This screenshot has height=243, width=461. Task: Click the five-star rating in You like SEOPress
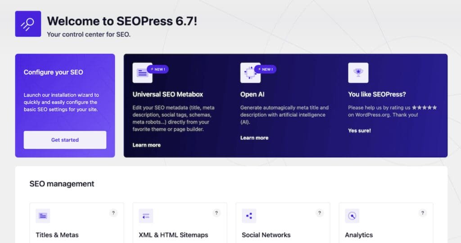[424, 107]
